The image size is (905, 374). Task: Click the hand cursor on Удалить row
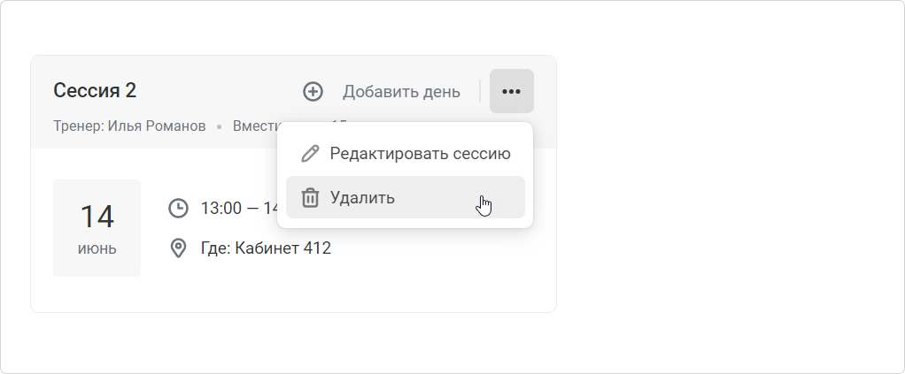[x=484, y=206]
